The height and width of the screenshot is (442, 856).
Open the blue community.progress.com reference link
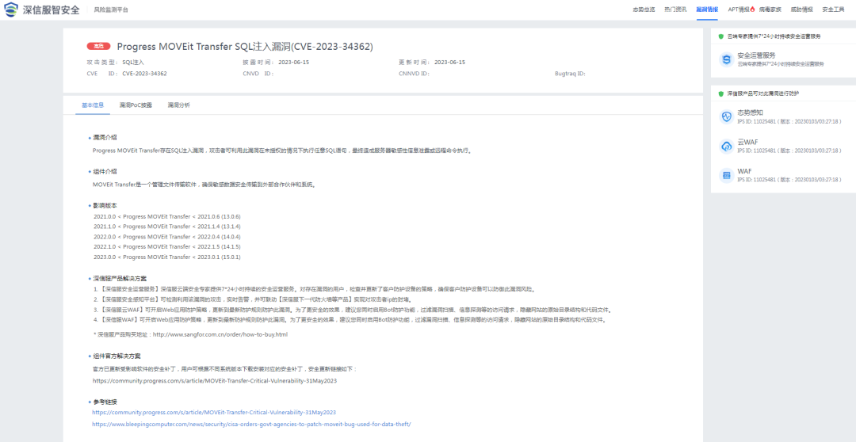214,413
